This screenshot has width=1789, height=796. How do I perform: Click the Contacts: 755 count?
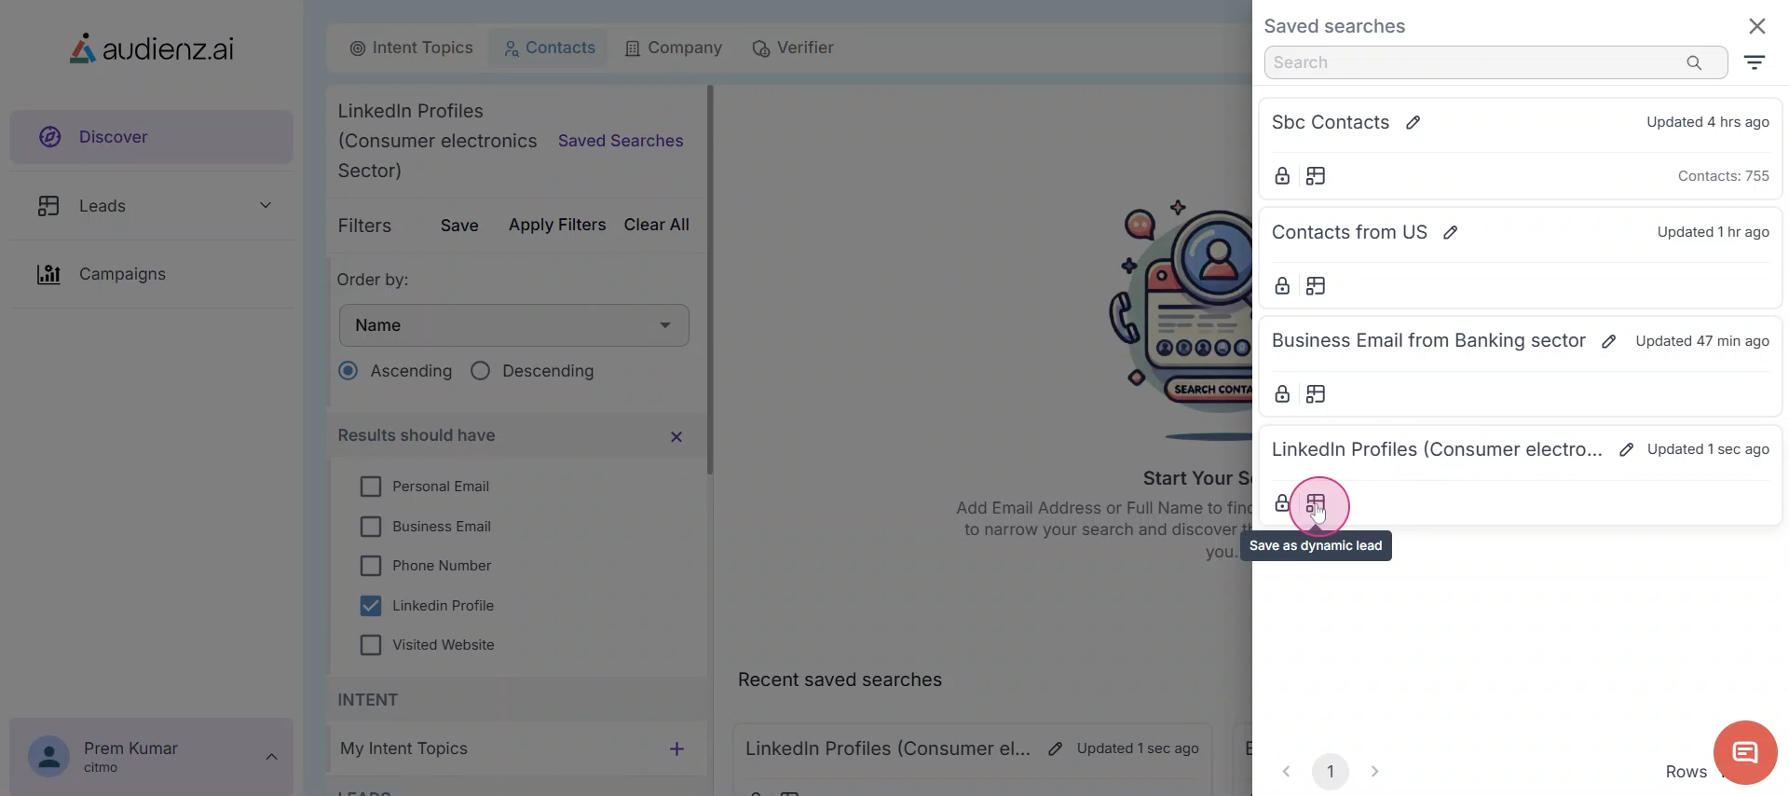point(1724,176)
